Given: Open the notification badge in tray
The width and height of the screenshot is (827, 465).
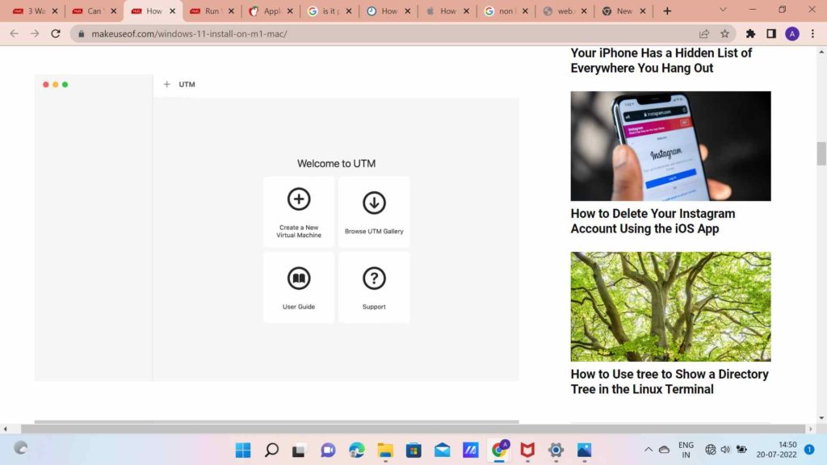Looking at the screenshot, I should (809, 450).
